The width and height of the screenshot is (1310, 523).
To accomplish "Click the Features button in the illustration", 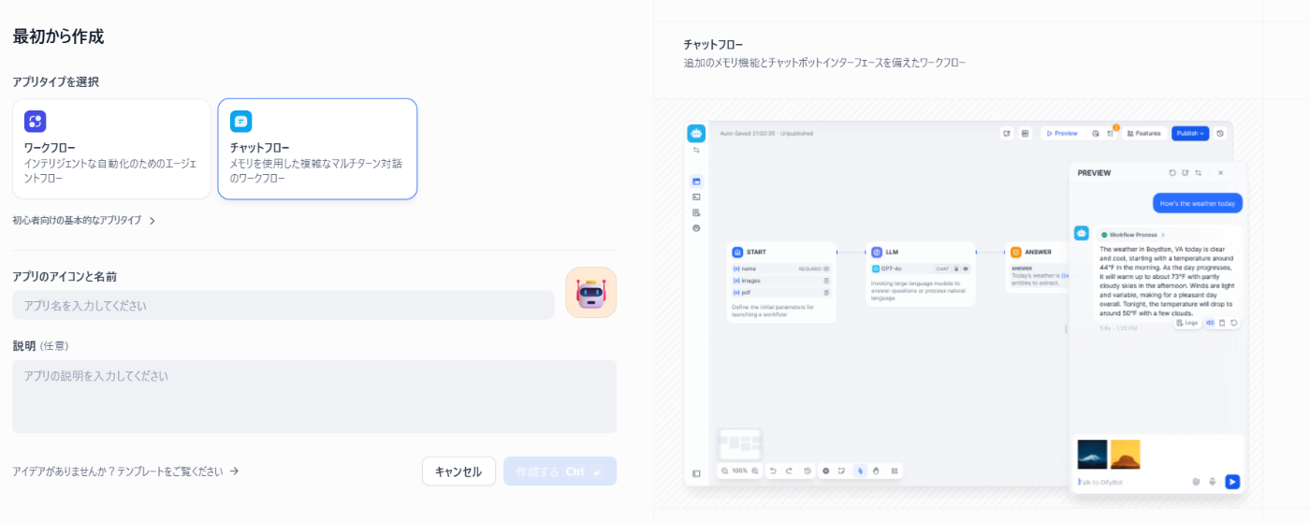I will (1143, 134).
